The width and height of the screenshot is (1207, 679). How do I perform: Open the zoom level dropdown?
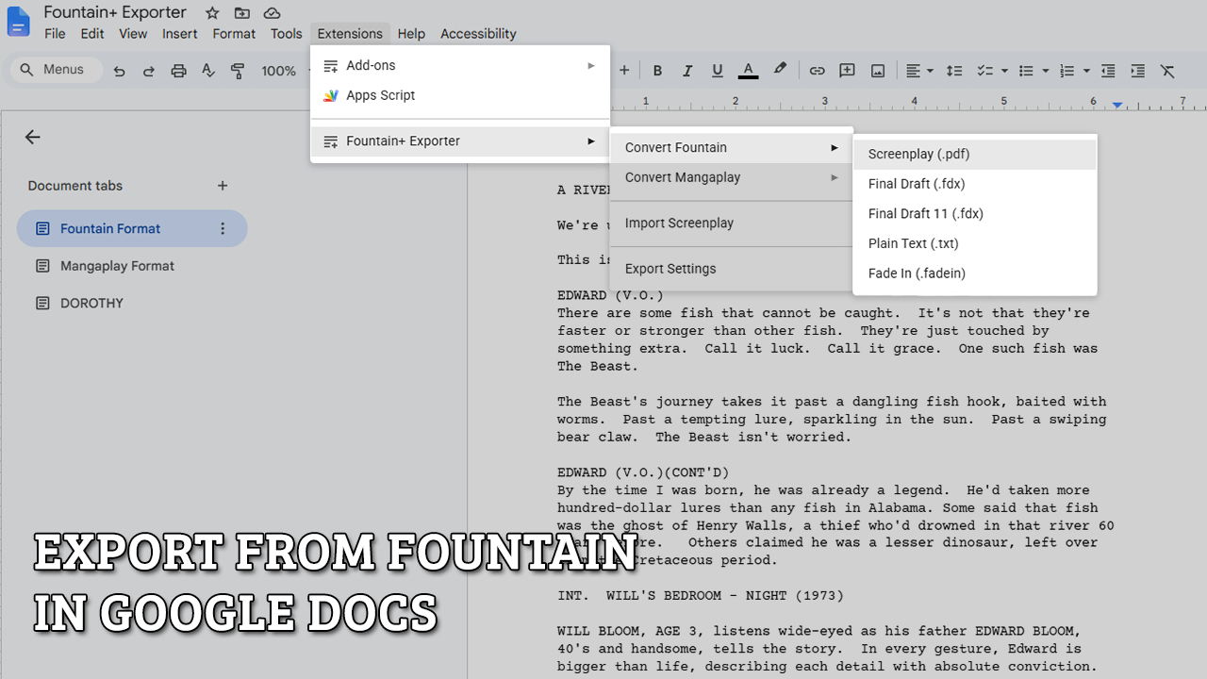(x=286, y=71)
